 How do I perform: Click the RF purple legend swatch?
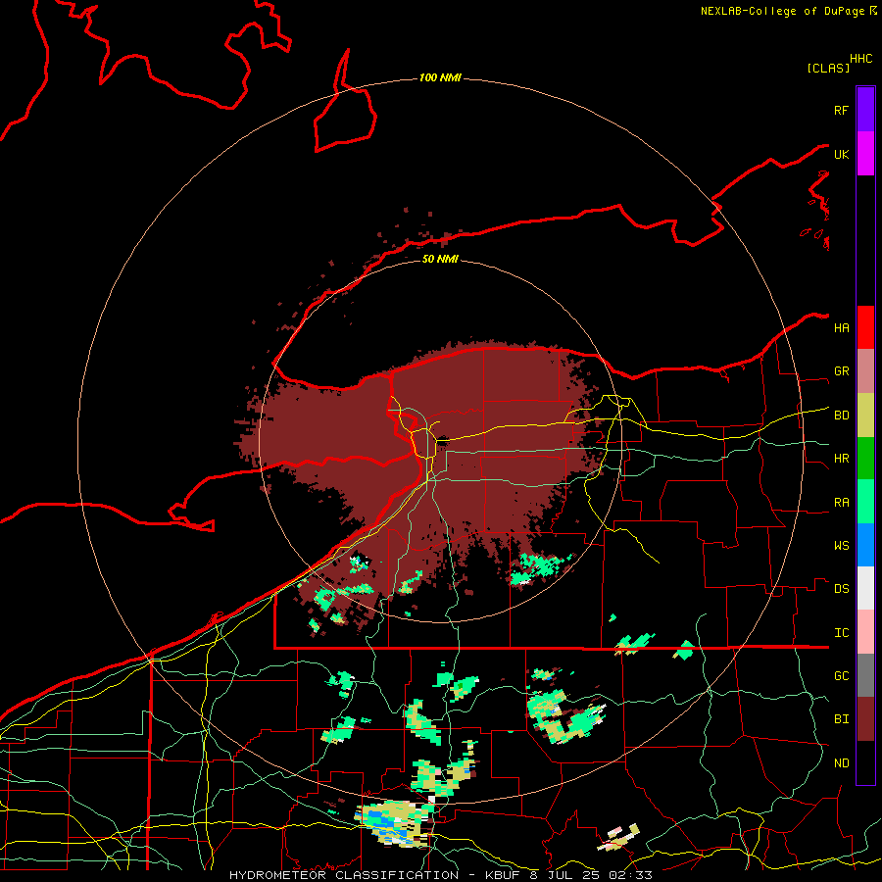pyautogui.click(x=865, y=110)
